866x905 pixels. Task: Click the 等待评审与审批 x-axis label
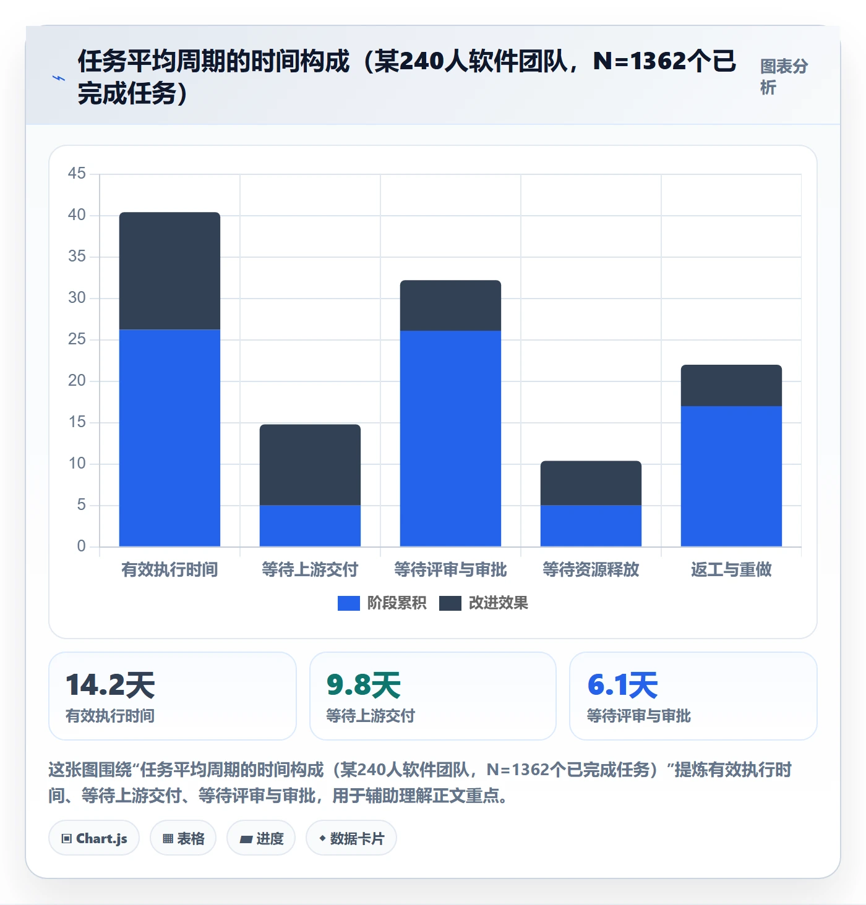(x=450, y=569)
